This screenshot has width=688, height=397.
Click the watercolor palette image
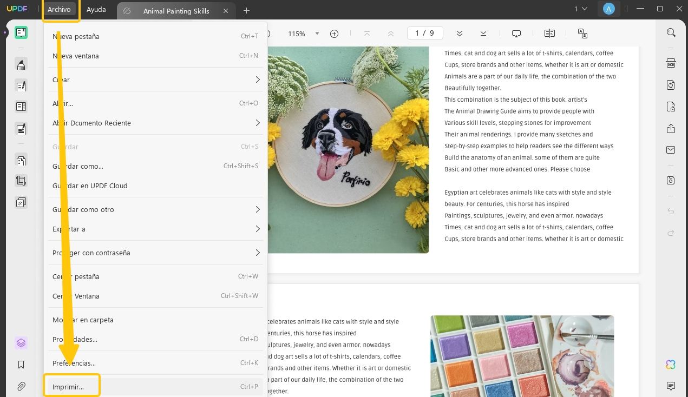click(522, 356)
